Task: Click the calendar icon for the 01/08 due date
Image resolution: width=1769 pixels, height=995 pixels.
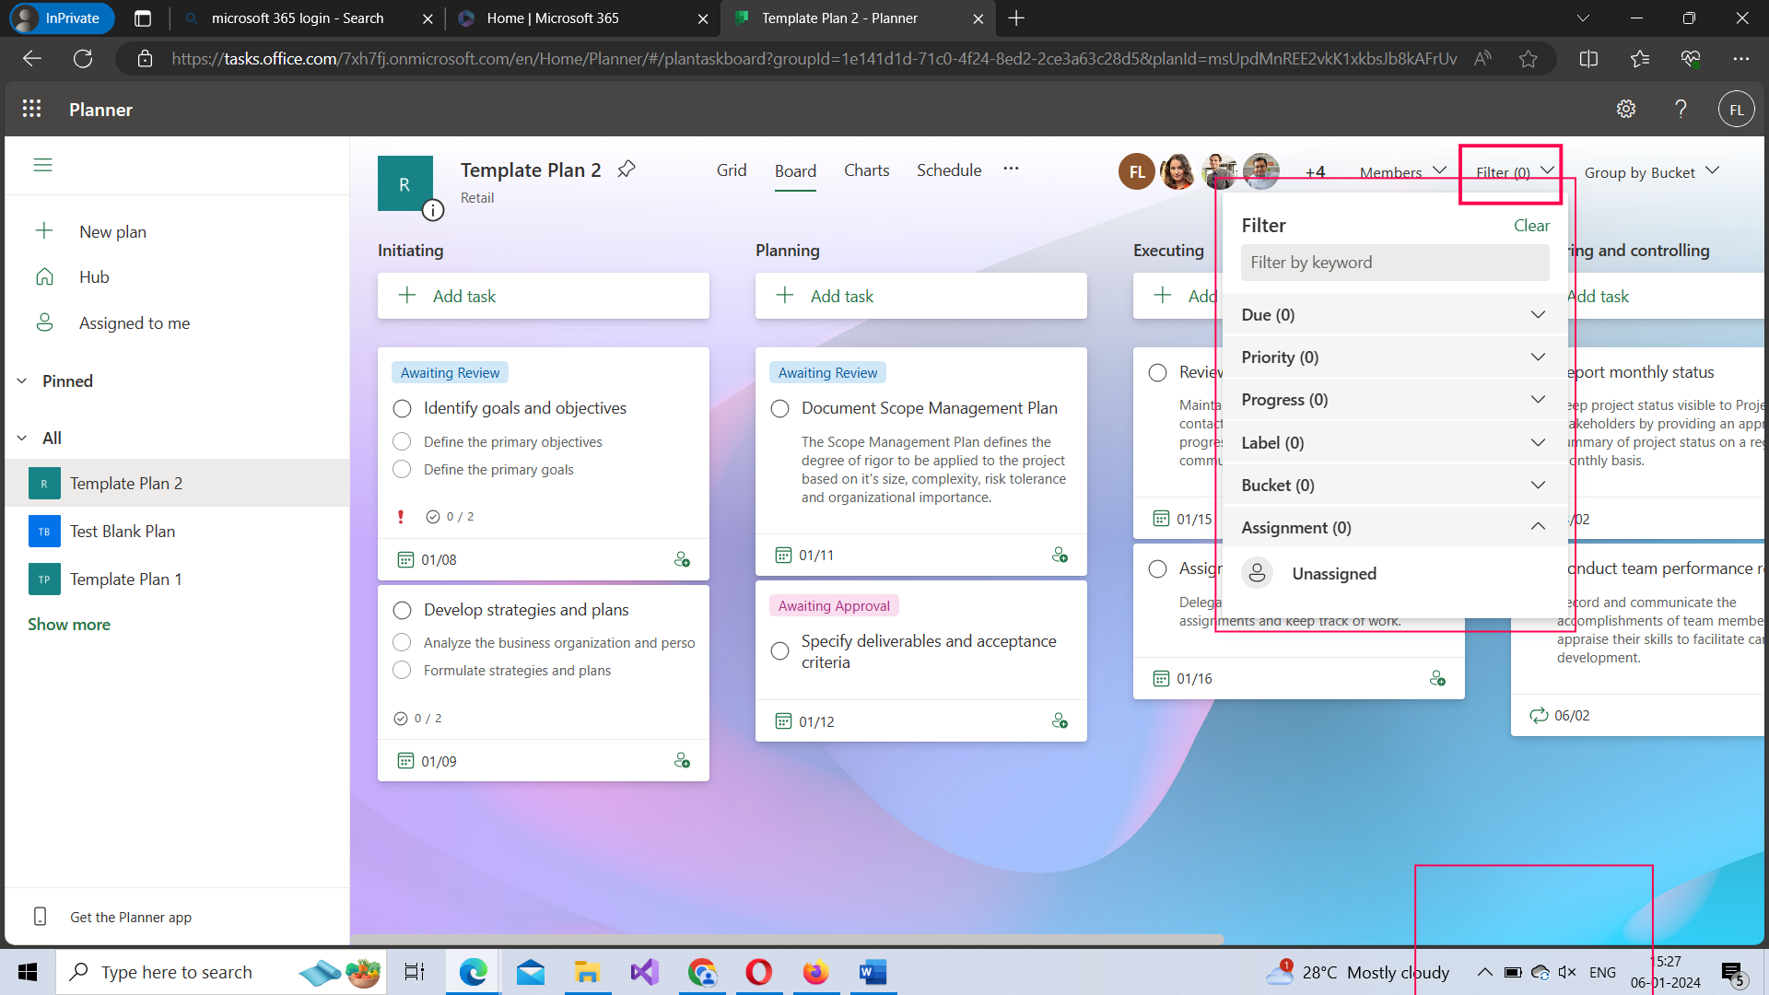Action: tap(405, 559)
